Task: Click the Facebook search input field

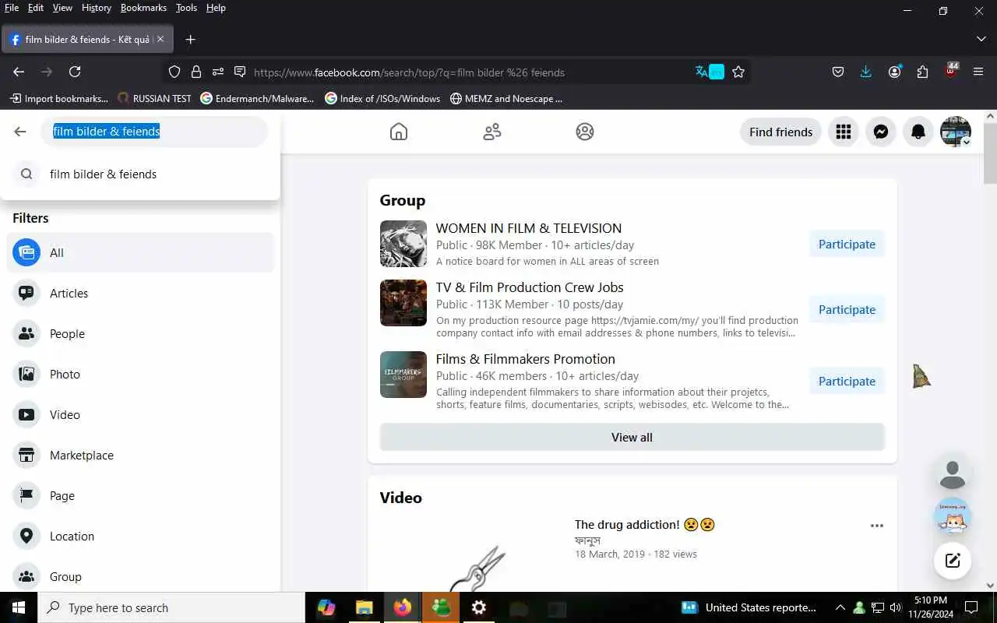Action: pyautogui.click(x=154, y=132)
